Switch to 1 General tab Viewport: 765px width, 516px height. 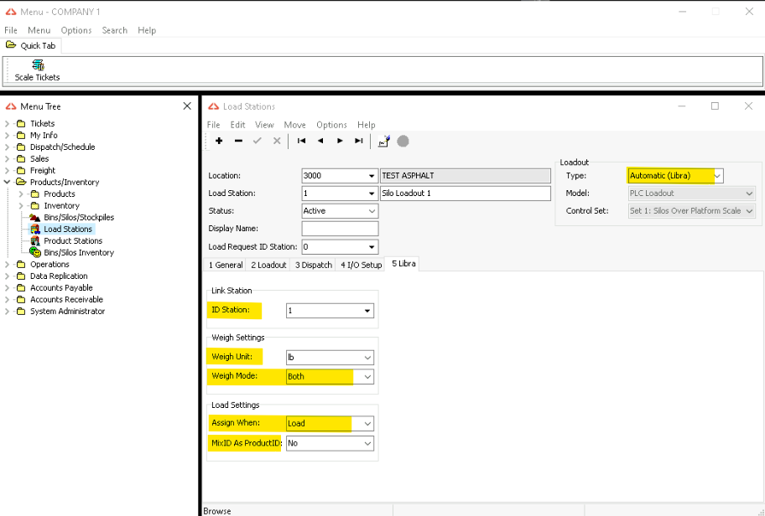pyautogui.click(x=226, y=265)
